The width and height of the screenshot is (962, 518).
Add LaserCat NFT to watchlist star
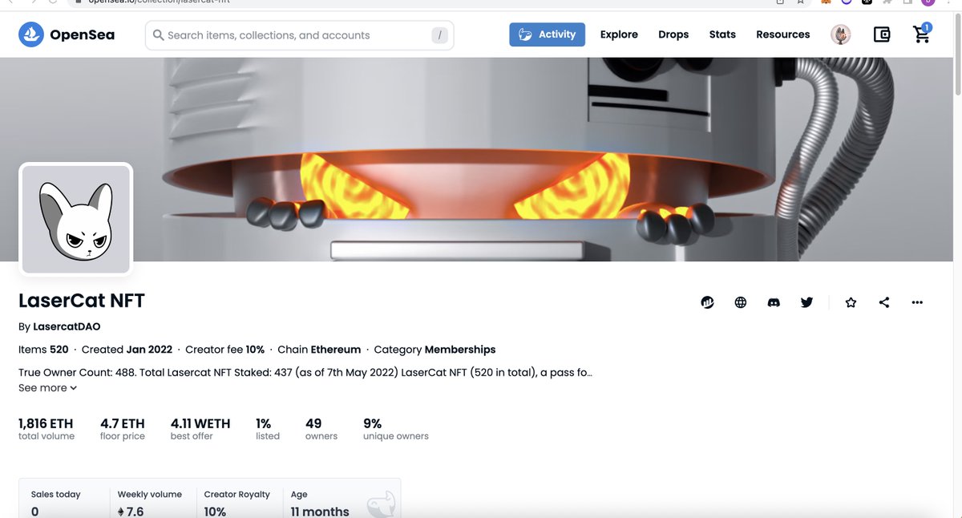click(851, 302)
